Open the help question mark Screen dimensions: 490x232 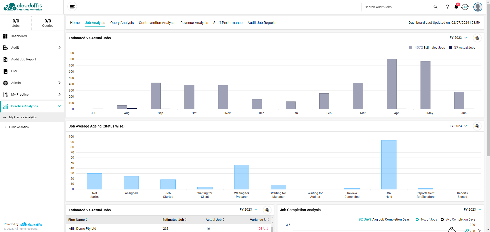coord(447,7)
